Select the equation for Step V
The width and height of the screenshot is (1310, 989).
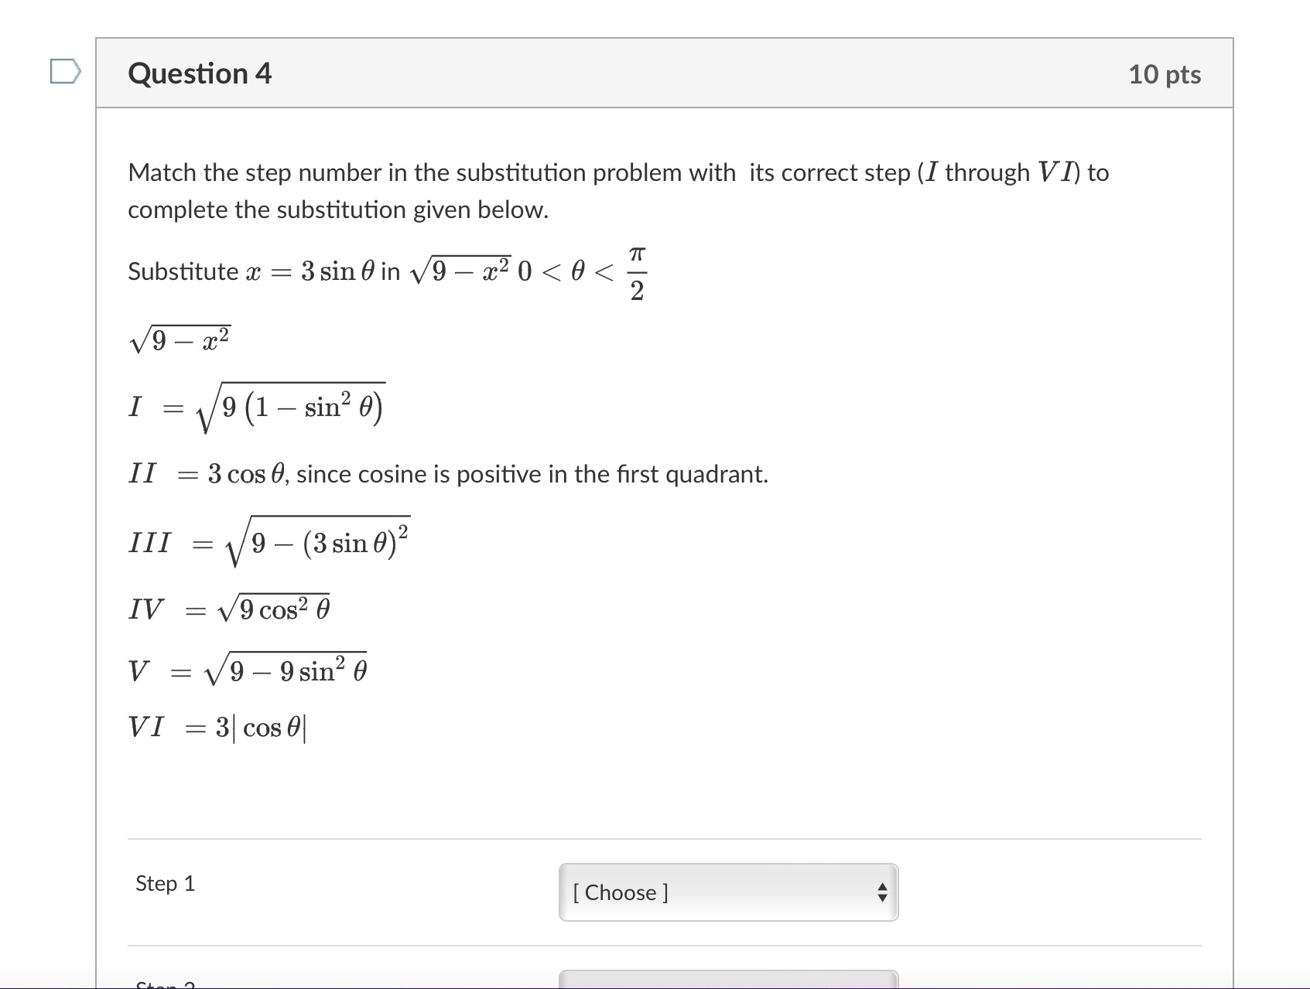(x=248, y=670)
